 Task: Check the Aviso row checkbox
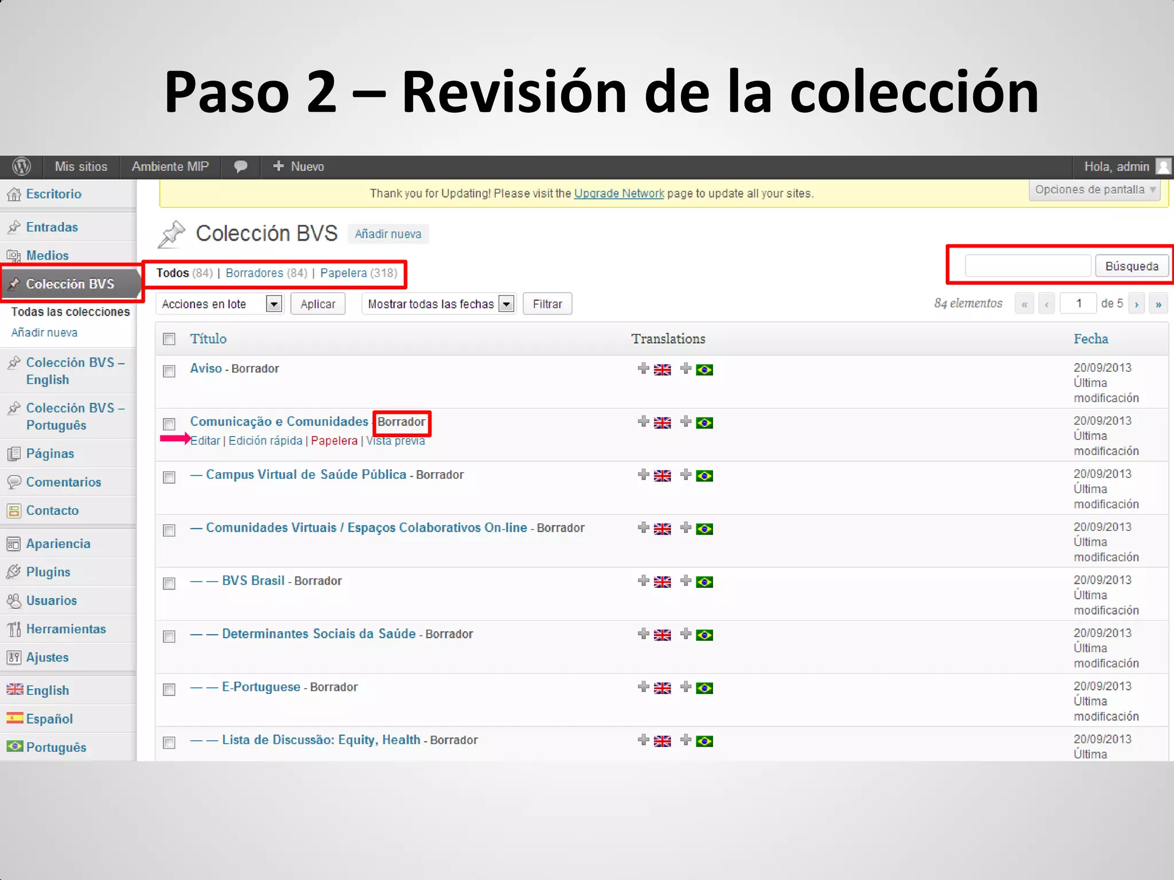click(169, 371)
